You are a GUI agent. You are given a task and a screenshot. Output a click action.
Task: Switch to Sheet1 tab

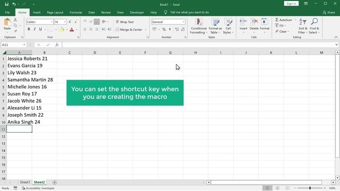point(25,183)
